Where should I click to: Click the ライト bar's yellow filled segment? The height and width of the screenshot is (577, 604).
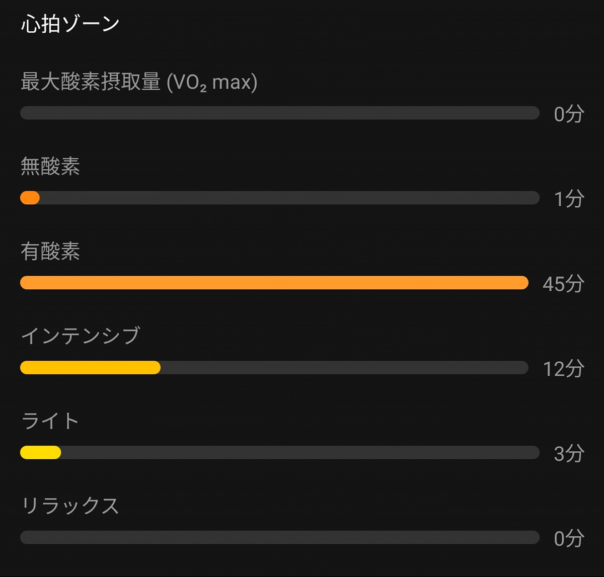click(x=40, y=453)
